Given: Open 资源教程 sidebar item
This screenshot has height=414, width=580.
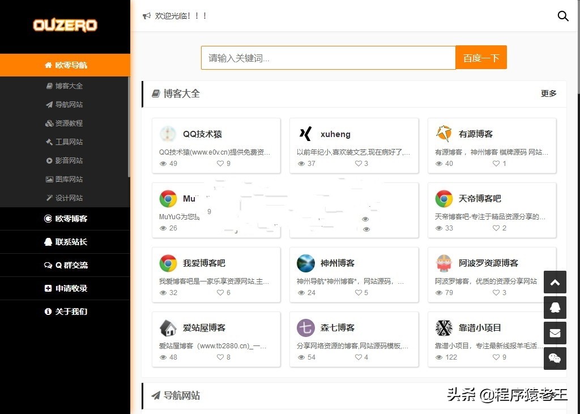Looking at the screenshot, I should click(x=65, y=123).
